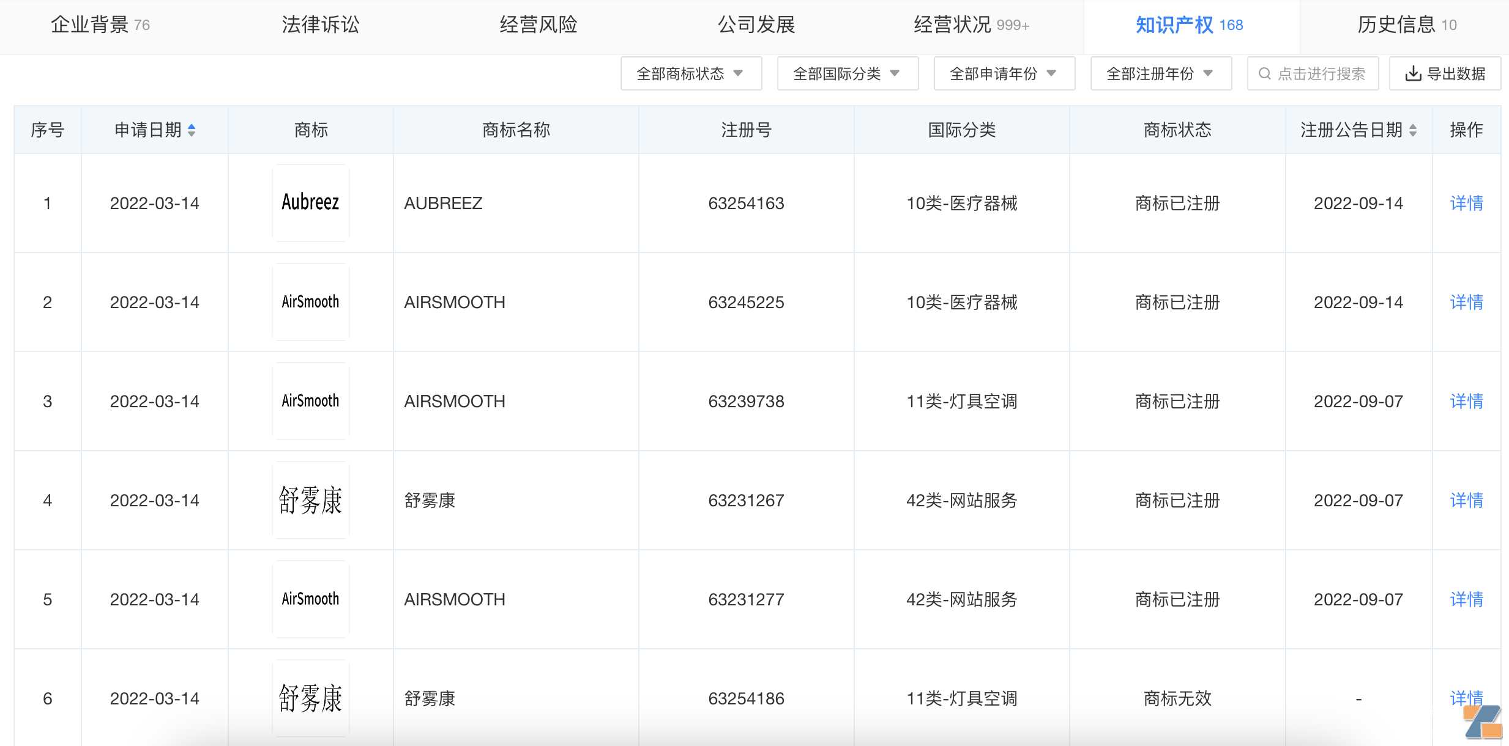The height and width of the screenshot is (746, 1509).
Task: Open the 全部商标状态 dropdown
Action: [690, 73]
